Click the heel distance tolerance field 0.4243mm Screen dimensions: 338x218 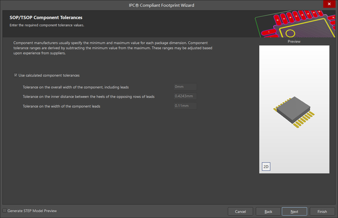185,96
